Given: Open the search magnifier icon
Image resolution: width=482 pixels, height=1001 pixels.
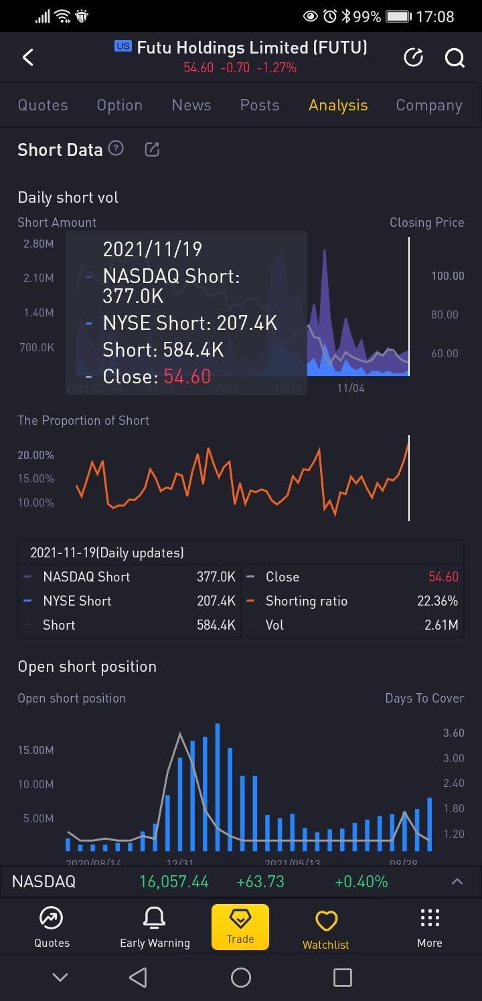Looking at the screenshot, I should click(455, 58).
